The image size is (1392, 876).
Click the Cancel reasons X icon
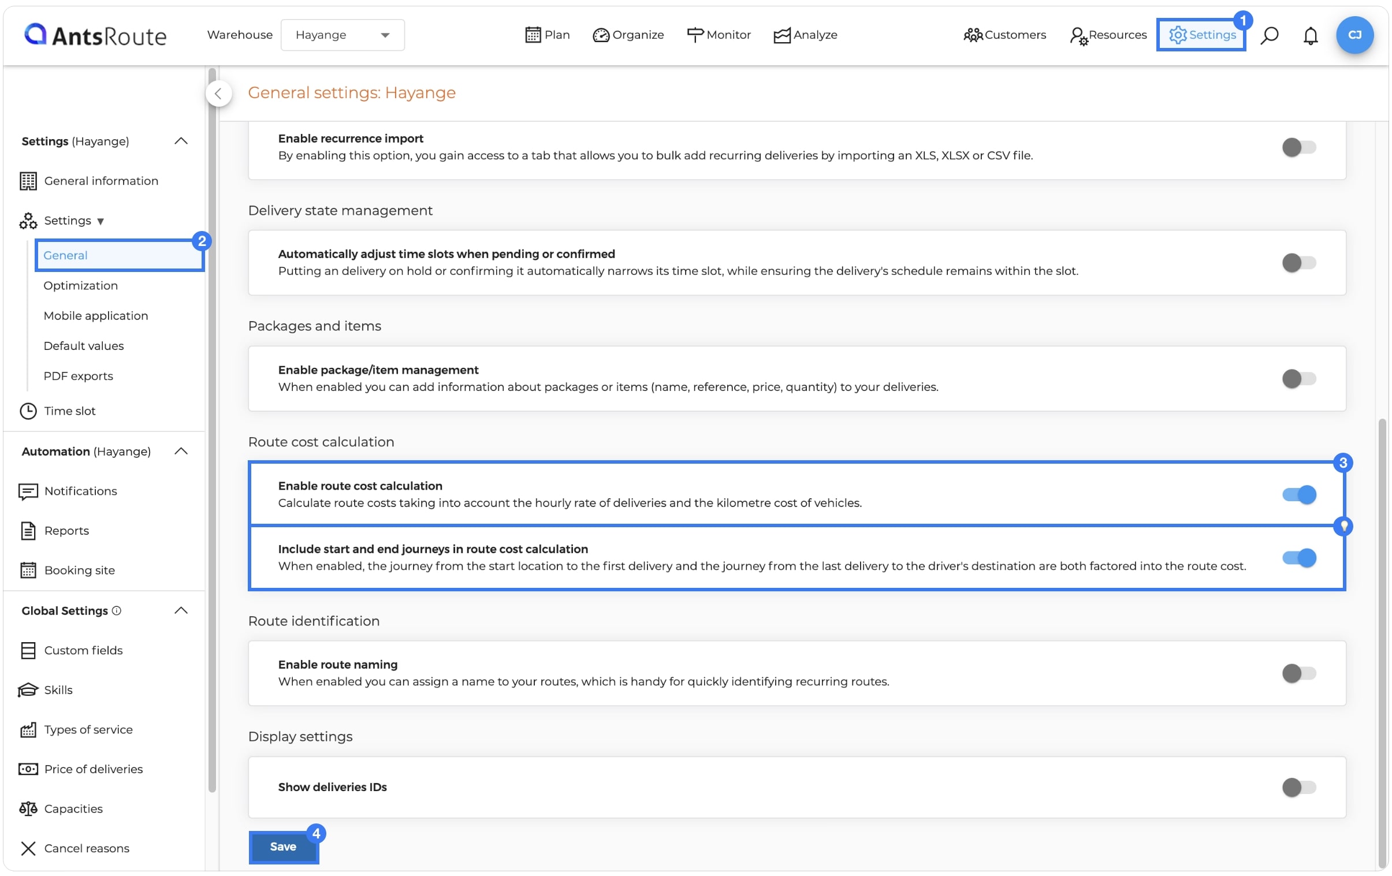pos(28,848)
